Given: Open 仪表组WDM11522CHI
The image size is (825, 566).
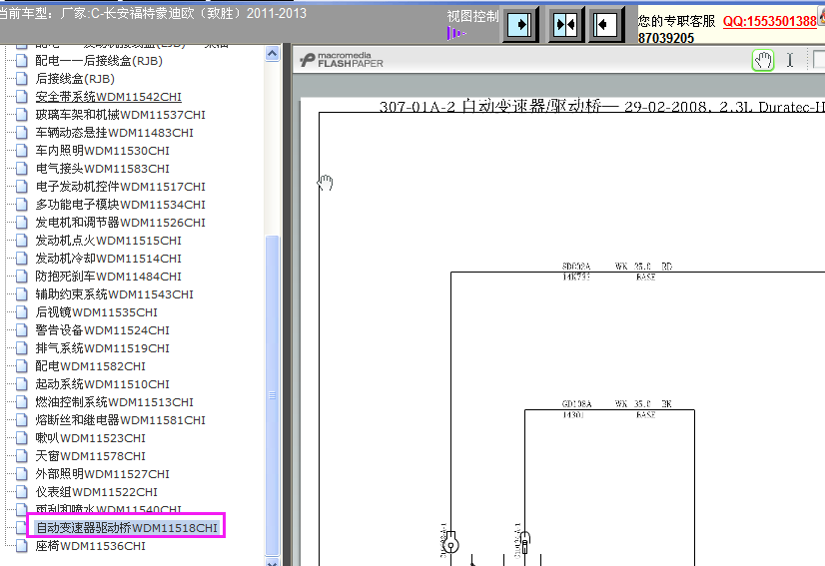Looking at the screenshot, I should pos(96,492).
